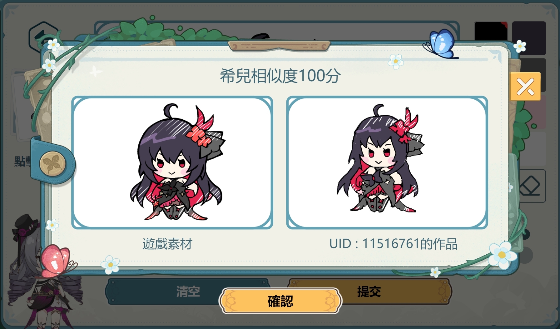560x329 pixels.
Task: Confirm the result with 確認 button
Action: [x=280, y=301]
